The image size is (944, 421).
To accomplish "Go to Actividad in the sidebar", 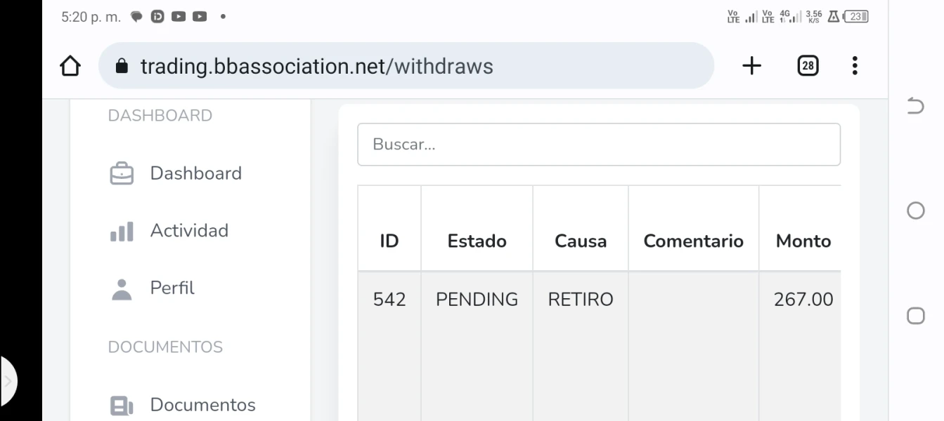I will click(189, 231).
